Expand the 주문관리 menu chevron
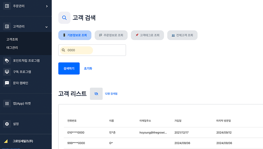Image resolution: width=263 pixels, height=149 pixels. click(x=47, y=6)
